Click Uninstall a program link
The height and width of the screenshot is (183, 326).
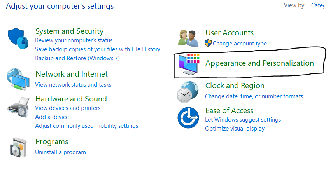coord(60,152)
